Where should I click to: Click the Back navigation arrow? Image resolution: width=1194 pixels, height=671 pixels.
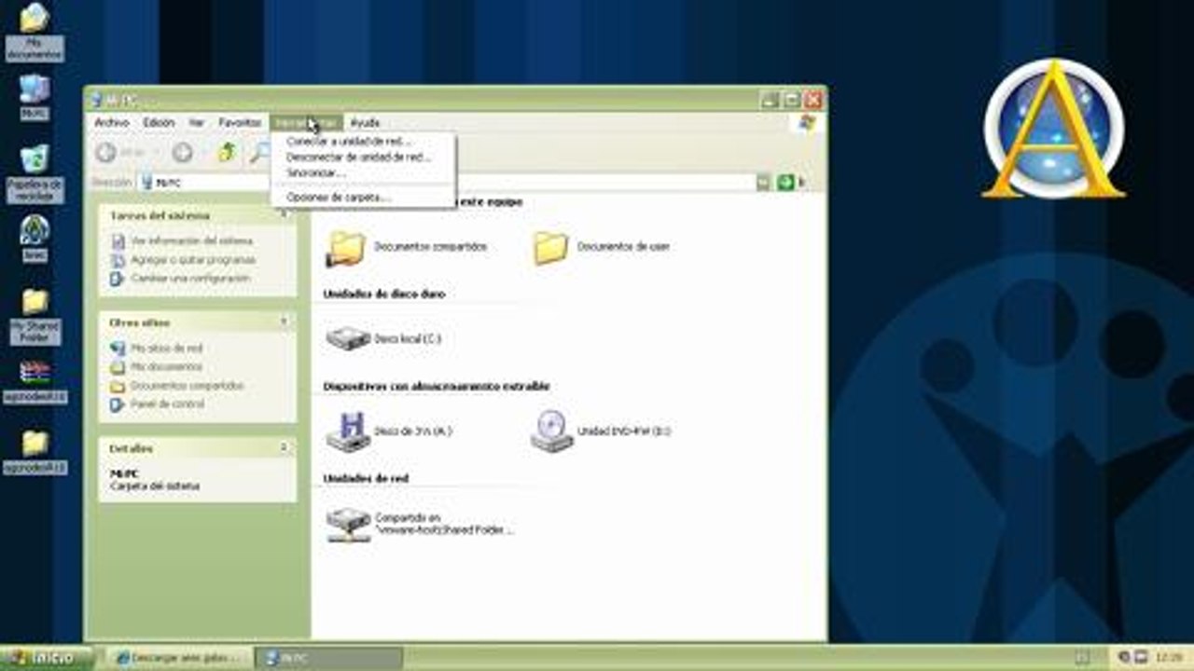[x=106, y=153]
